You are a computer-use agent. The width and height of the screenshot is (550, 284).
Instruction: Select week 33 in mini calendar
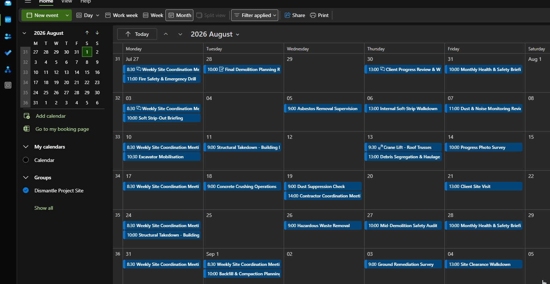(25, 72)
